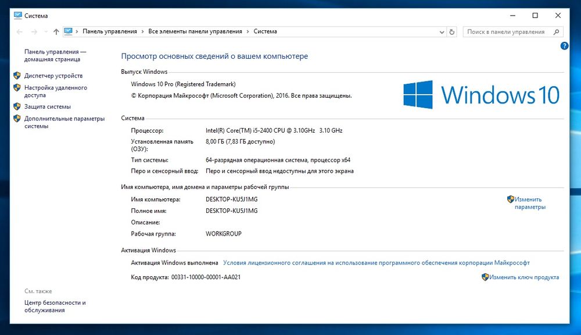Click the text Windows 10 Pro (Registered Trademark)
The height and width of the screenshot is (335, 581).
tap(183, 84)
